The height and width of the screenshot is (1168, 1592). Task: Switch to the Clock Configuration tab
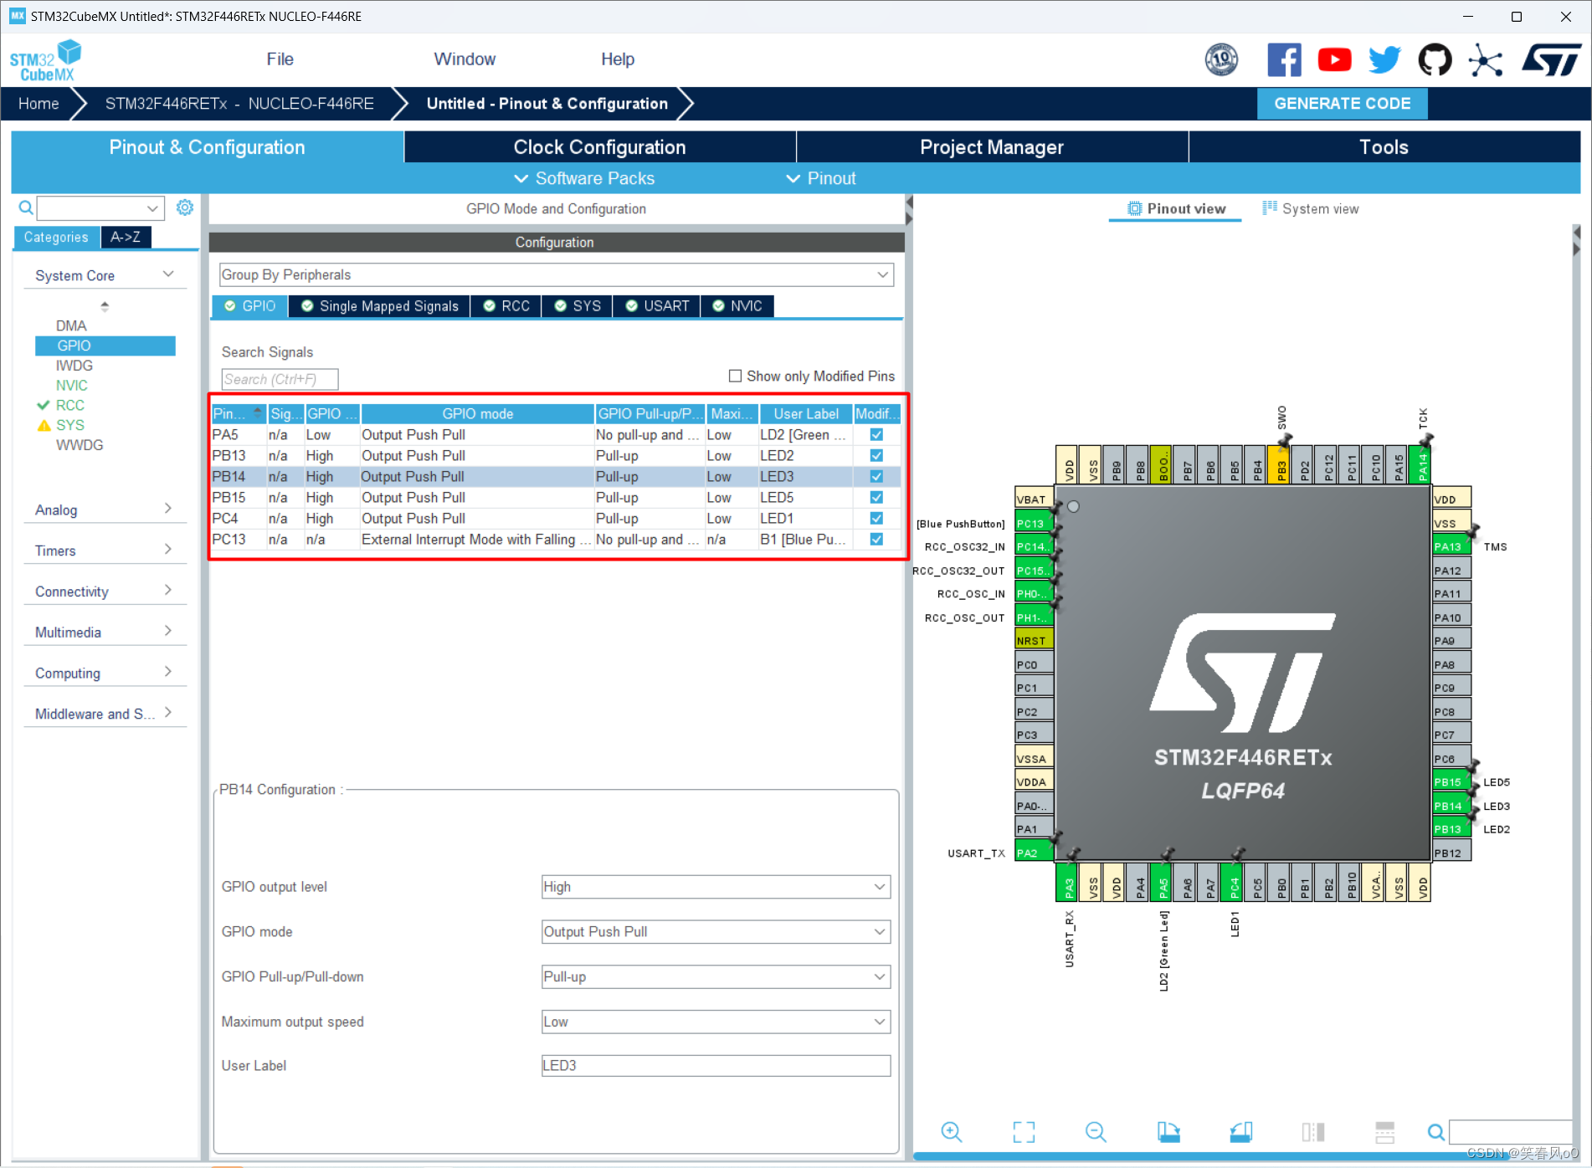click(x=599, y=147)
